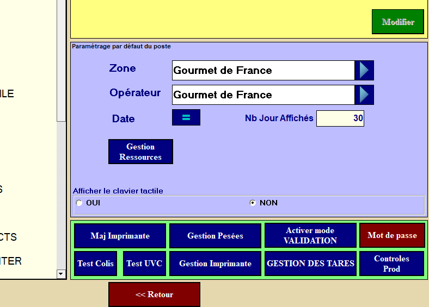Select the NON radio button for clavier tactile

253,203
